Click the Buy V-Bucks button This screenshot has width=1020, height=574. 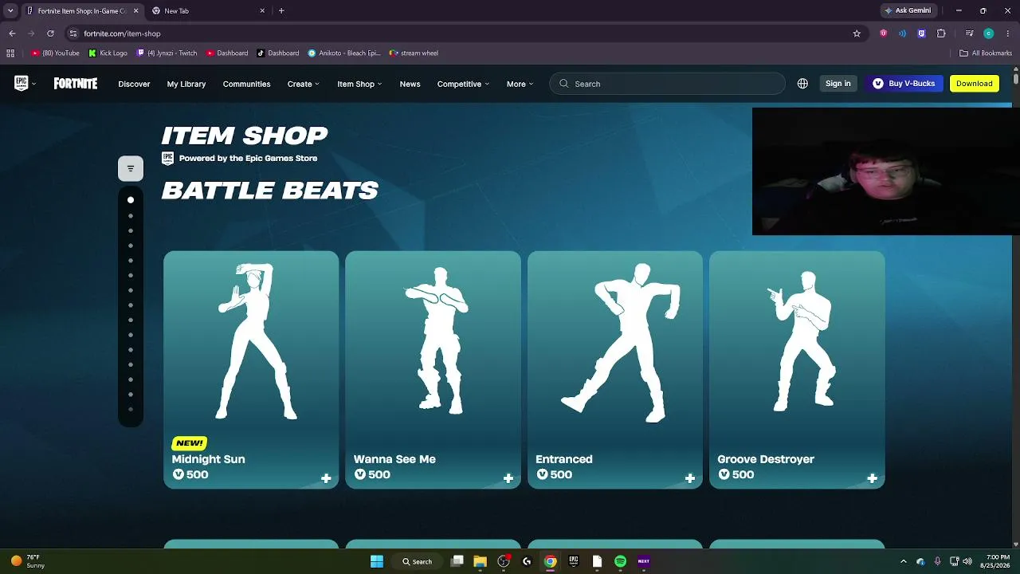tap(904, 84)
